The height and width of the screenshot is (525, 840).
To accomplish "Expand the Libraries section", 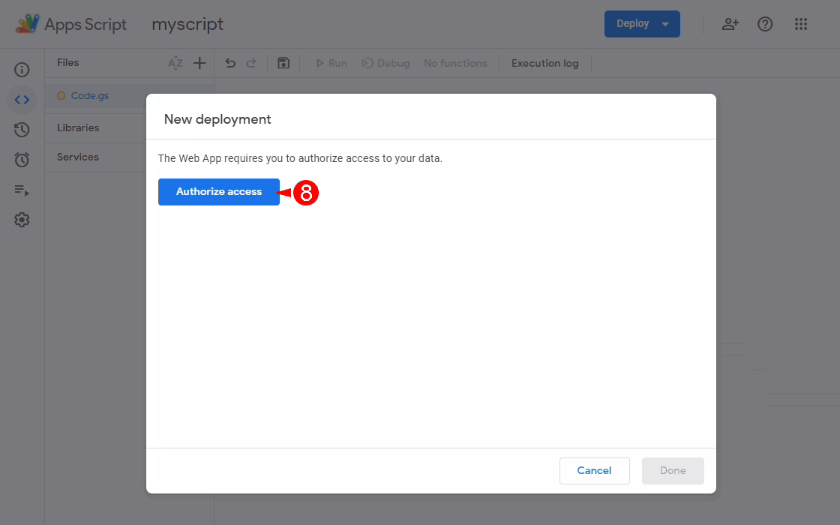I will pyautogui.click(x=78, y=128).
